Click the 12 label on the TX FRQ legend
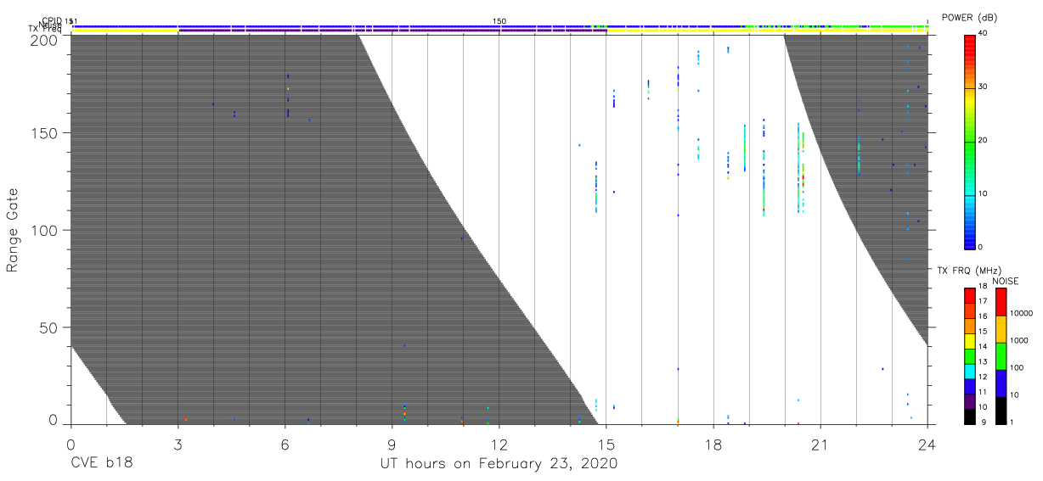This screenshot has height=481, width=1043. point(984,377)
